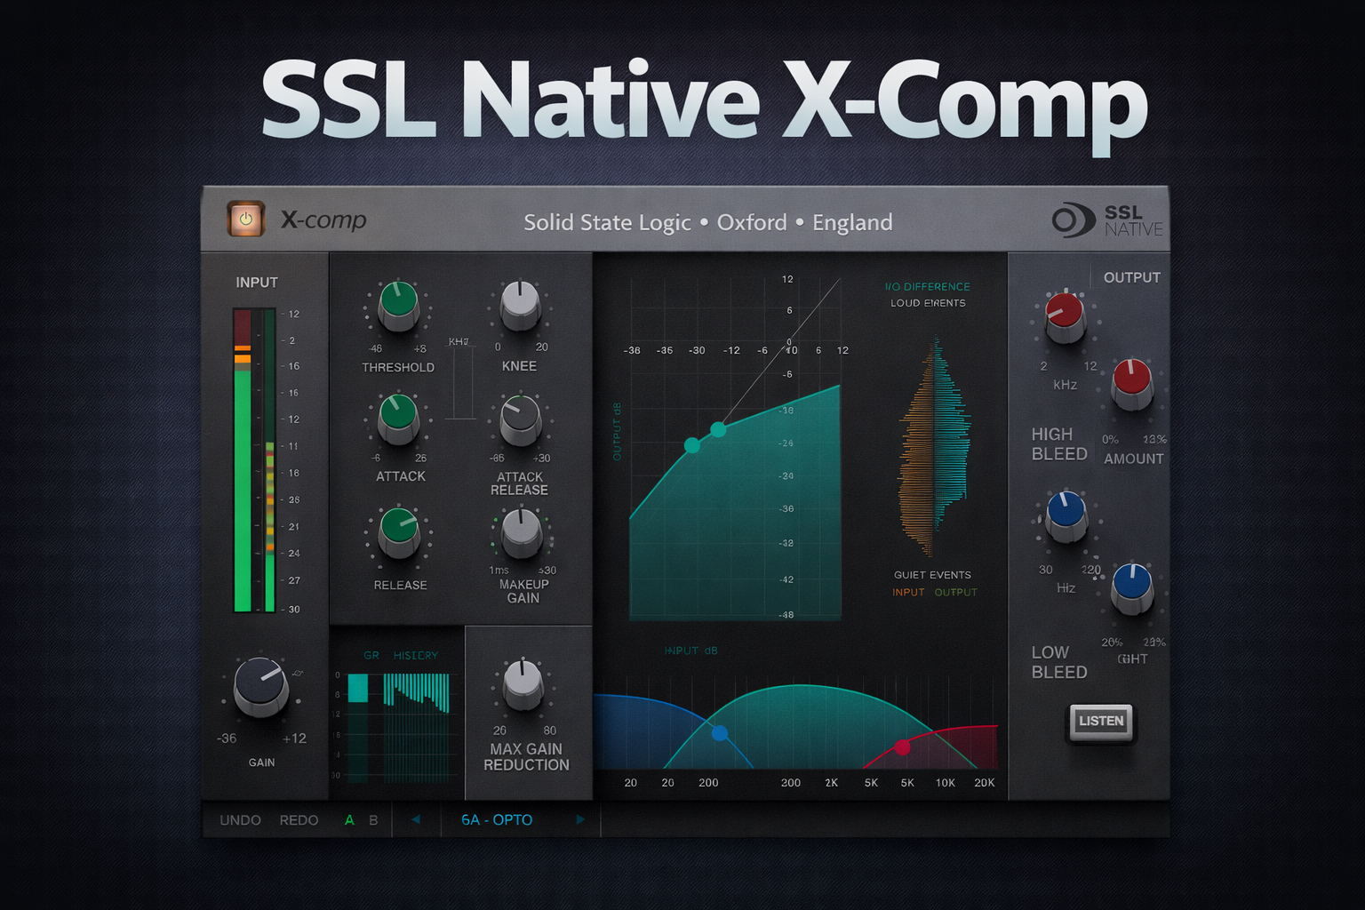
Task: Click the UNDO button
Action: click(240, 820)
